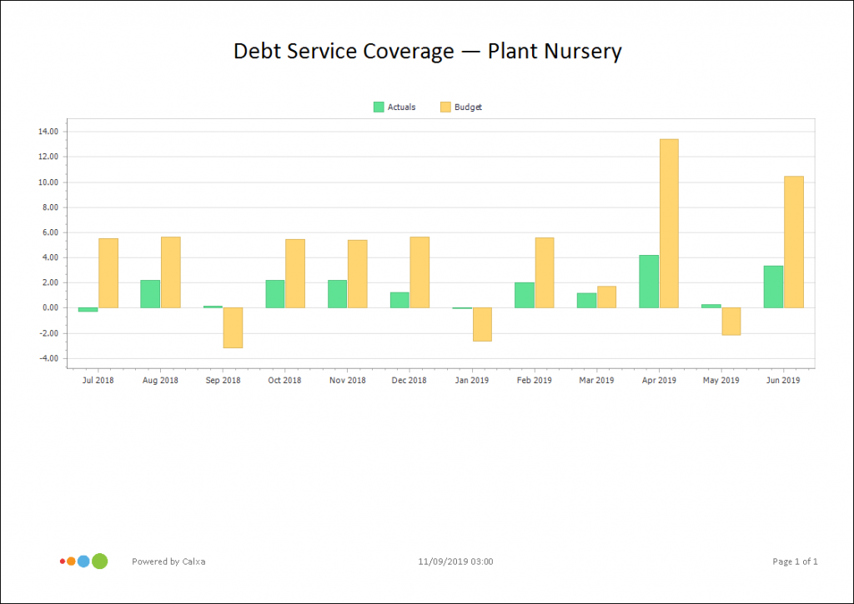Screen dimensions: 854x604
Task: Select the Budget bar for Jun 2019
Action: (x=793, y=242)
